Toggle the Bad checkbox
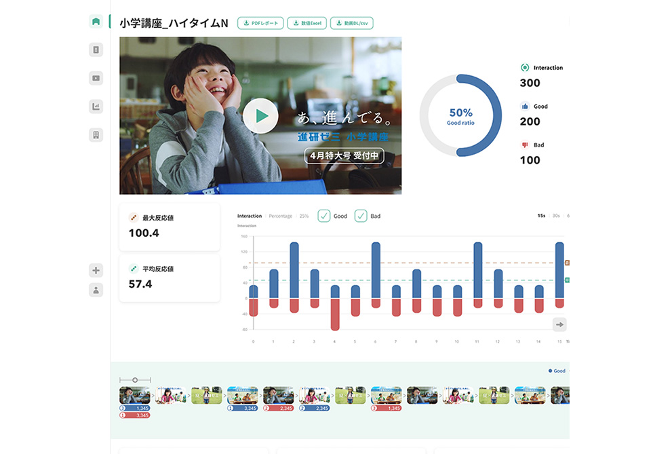Viewport: 651px width, 454px height. pos(361,216)
